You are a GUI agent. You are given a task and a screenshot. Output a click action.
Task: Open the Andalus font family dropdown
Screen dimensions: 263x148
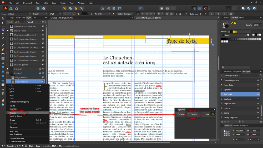30,14
